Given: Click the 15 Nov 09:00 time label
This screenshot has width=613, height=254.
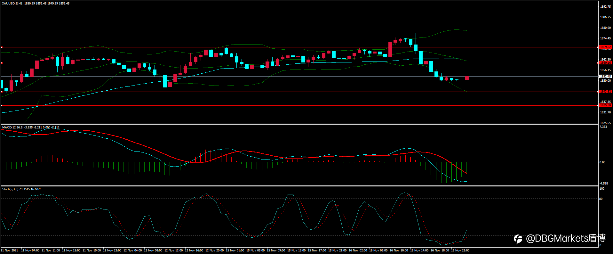Looking at the screenshot, I should (x=276, y=250).
